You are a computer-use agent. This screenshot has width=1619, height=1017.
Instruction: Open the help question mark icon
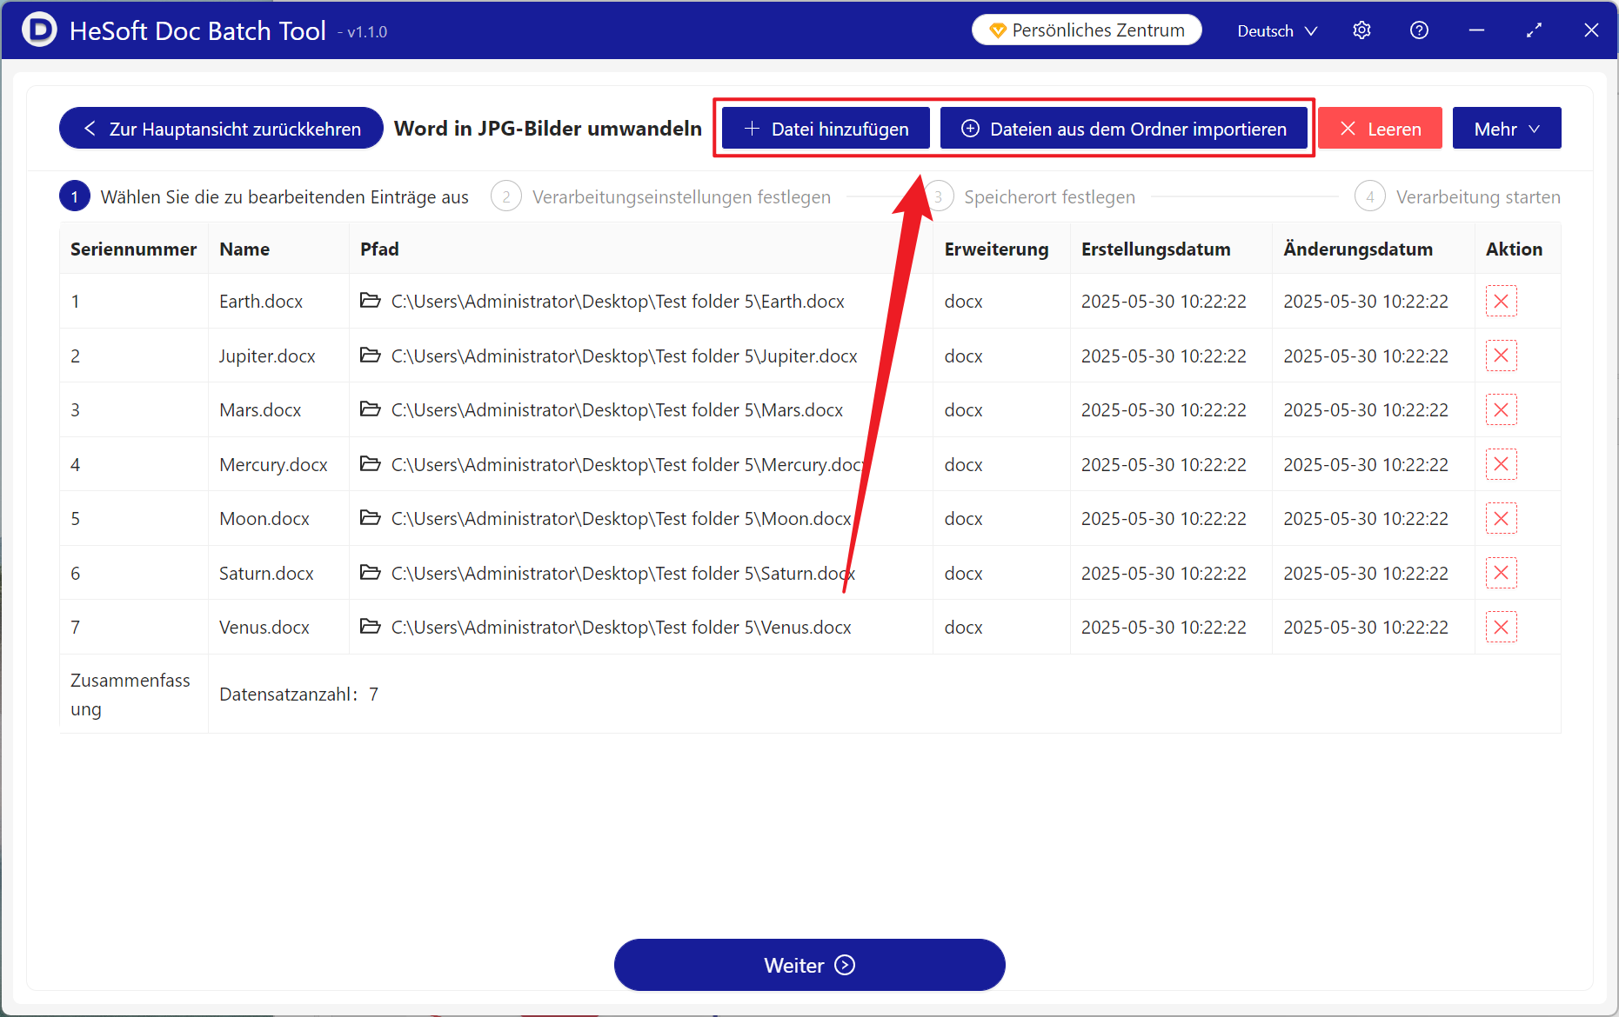pyautogui.click(x=1419, y=30)
